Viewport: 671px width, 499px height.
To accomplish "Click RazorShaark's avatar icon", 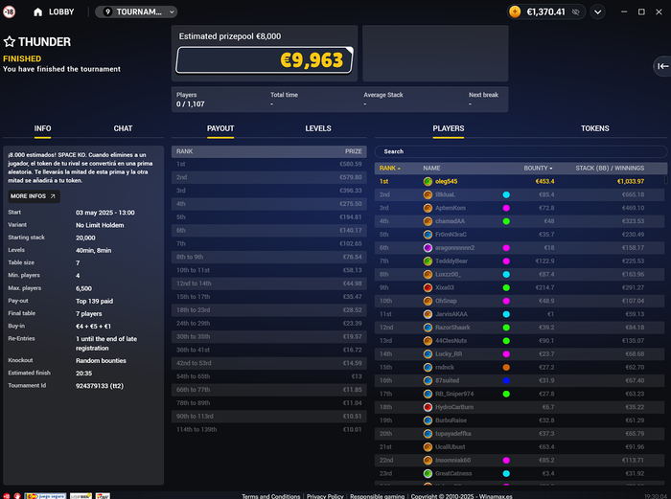I will 428,328.
